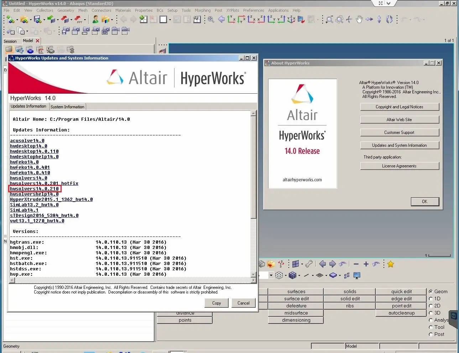Expand the shaded blue cube display dropdown

(x=299, y=275)
